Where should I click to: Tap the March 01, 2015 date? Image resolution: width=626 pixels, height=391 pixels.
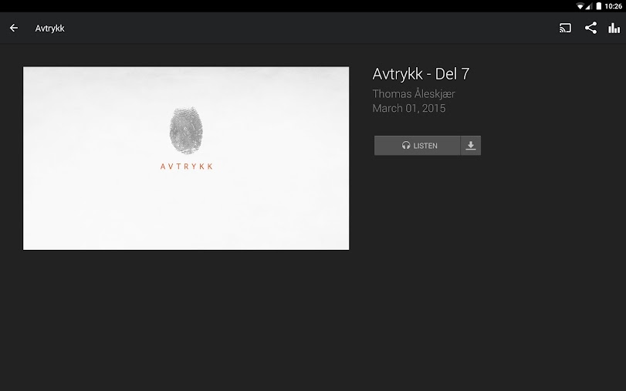409,108
